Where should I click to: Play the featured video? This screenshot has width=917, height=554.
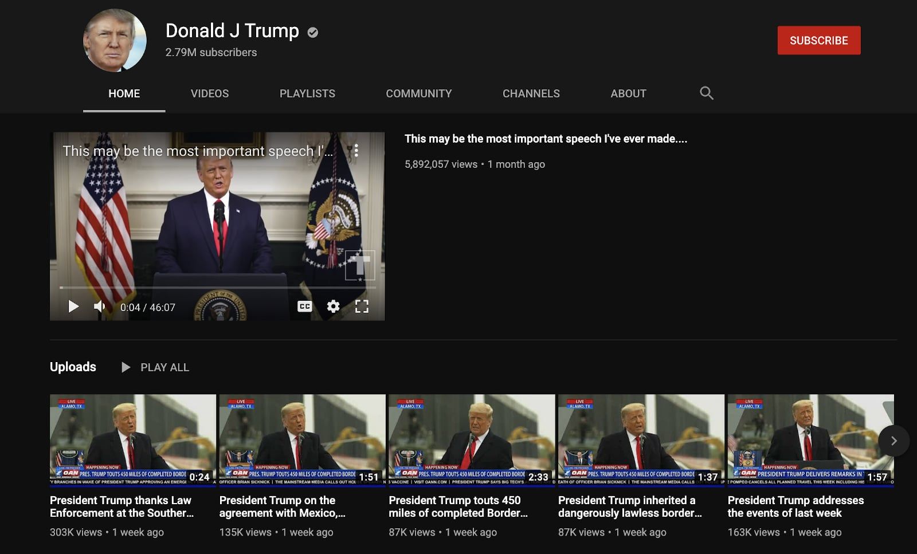(73, 307)
